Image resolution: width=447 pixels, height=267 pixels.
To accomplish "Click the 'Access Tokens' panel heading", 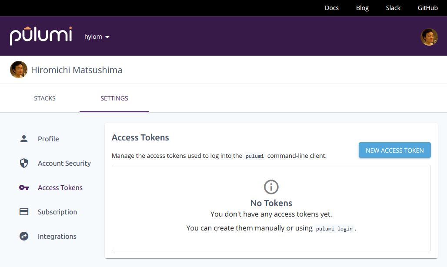I will 140,137.
